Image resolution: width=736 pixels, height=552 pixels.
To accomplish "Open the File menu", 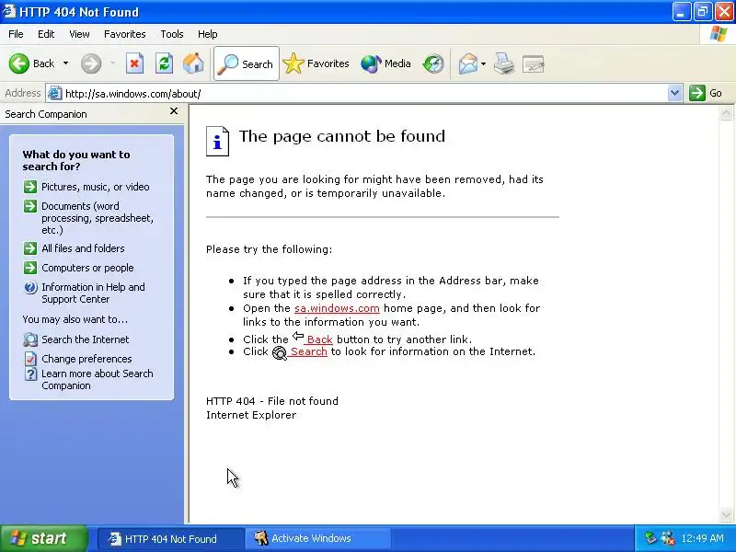I will tap(16, 34).
